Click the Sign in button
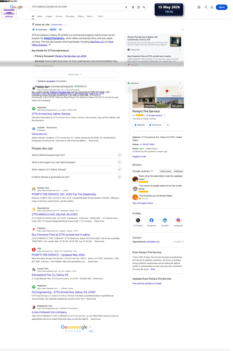Image resolution: width=233 pixels, height=351 pixels. 221,7
